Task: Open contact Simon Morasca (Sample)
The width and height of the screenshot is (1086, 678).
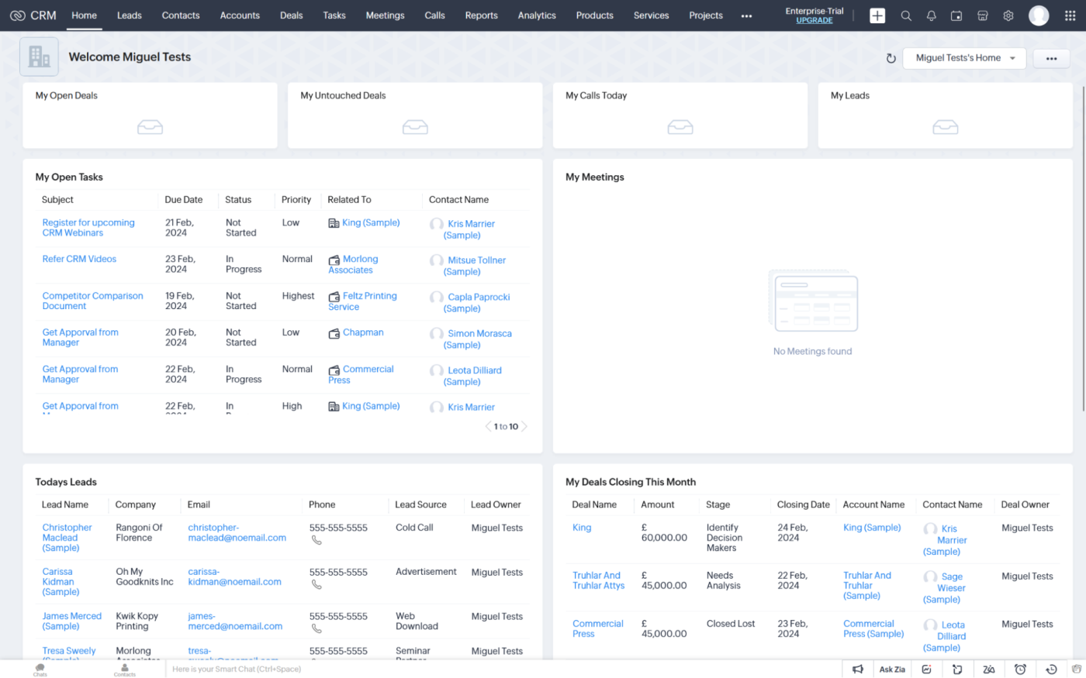Action: click(x=478, y=339)
